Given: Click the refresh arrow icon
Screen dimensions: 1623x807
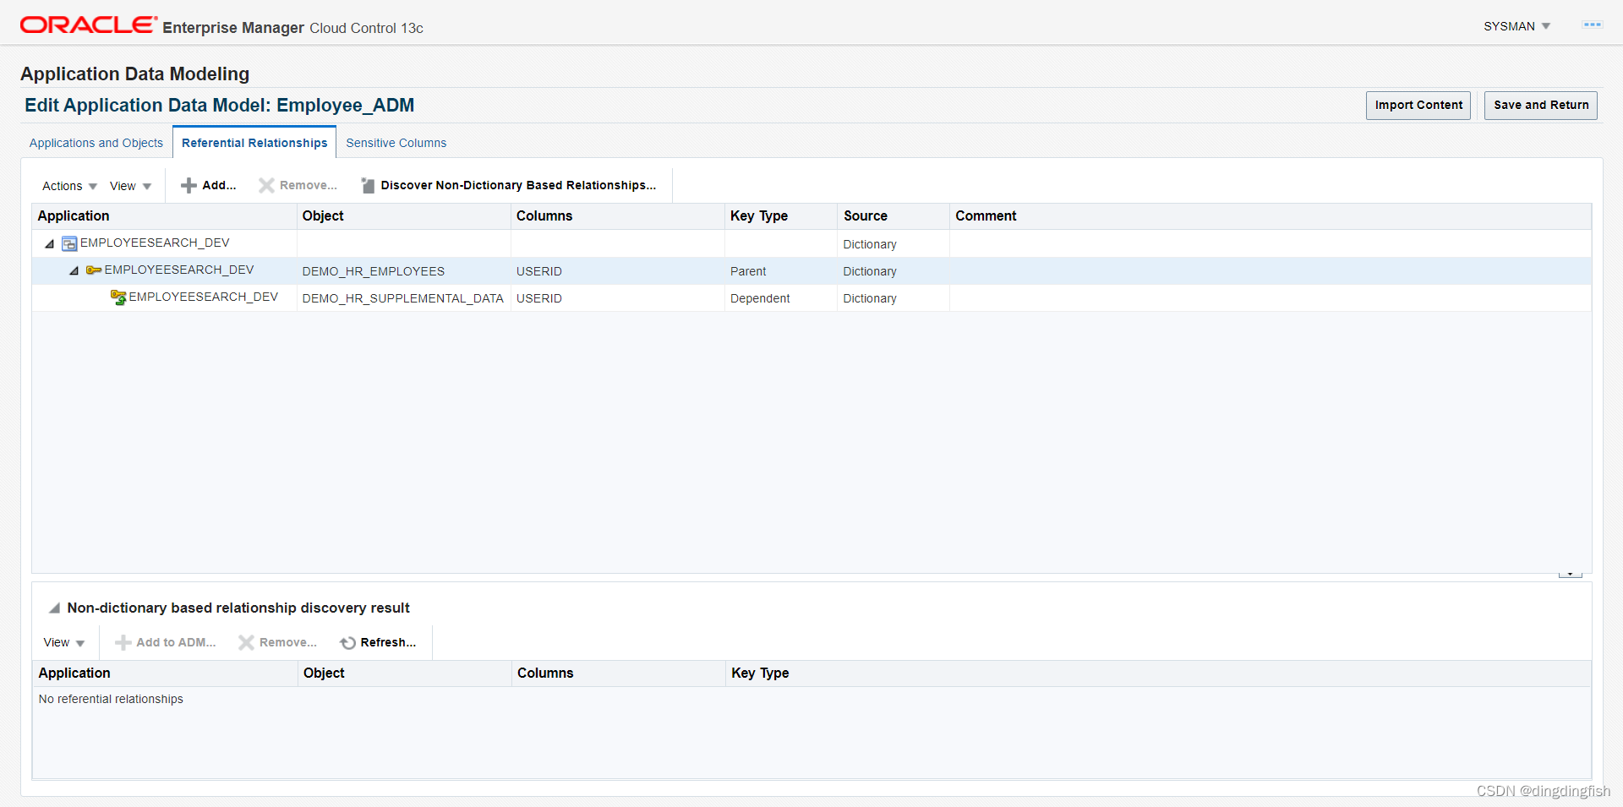Looking at the screenshot, I should (x=347, y=643).
